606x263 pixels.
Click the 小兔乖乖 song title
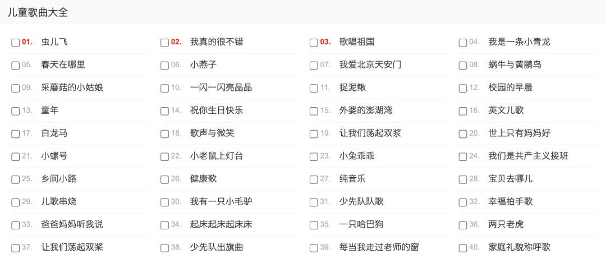(x=357, y=156)
